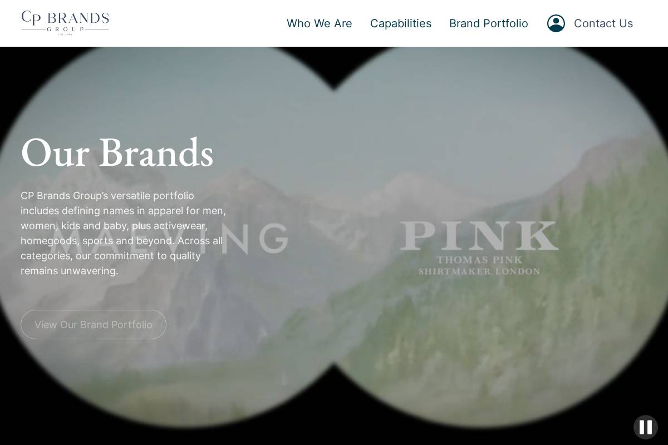
Task: Click the CP Brands Group description paragraph
Action: pos(124,234)
